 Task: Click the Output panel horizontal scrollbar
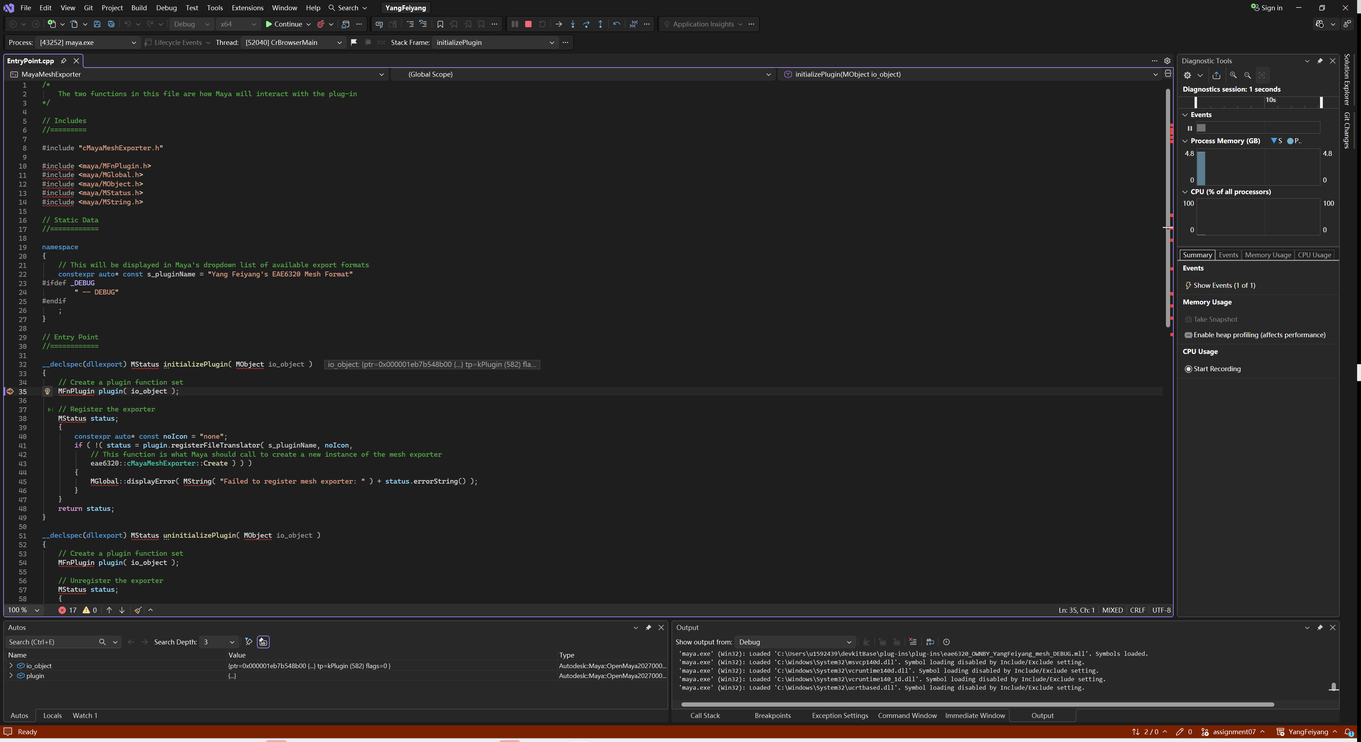[978, 705]
